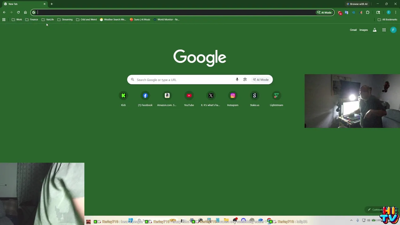Expand the All Bookmarks folder
Screen dimensions: 400x225
point(387,19)
